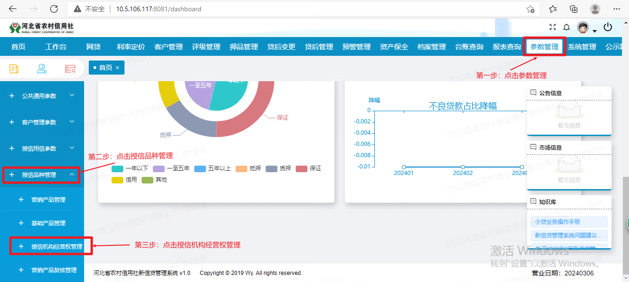Open the 新信贷管理系统问题建议 link
The width and height of the screenshot is (629, 282).
click(568, 234)
